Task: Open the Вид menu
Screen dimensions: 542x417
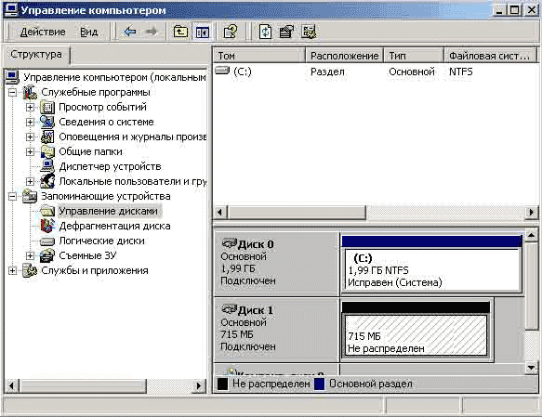Action: pyautogui.click(x=89, y=33)
